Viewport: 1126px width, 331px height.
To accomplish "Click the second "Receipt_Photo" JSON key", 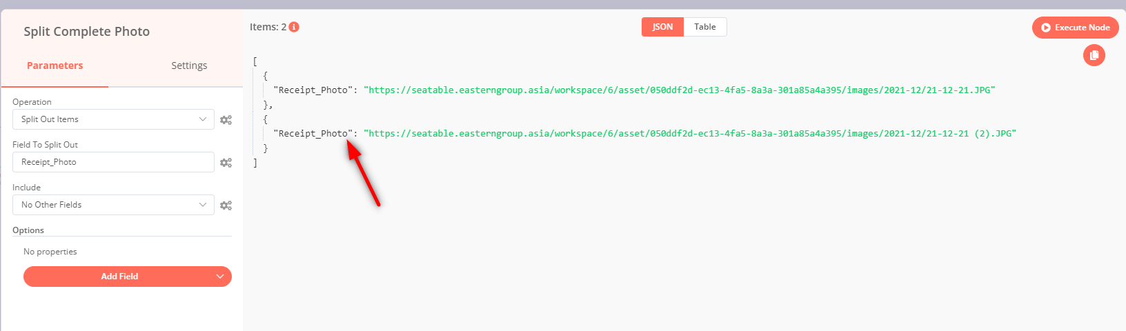I will pos(313,134).
